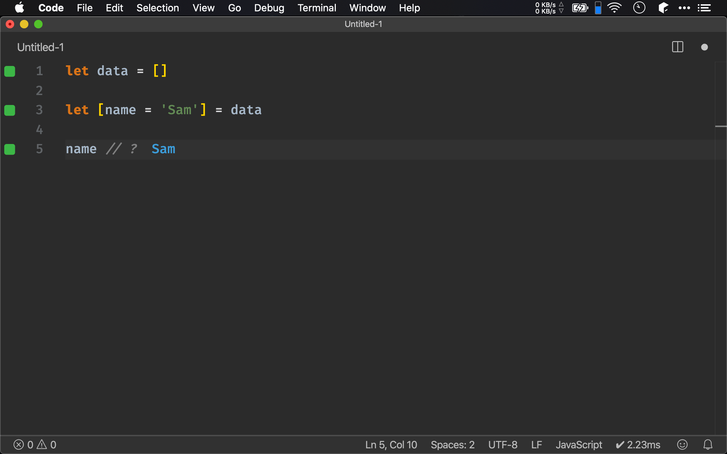Click the Wi-Fi icon in menu bar
The height and width of the screenshot is (454, 727).
tap(614, 8)
